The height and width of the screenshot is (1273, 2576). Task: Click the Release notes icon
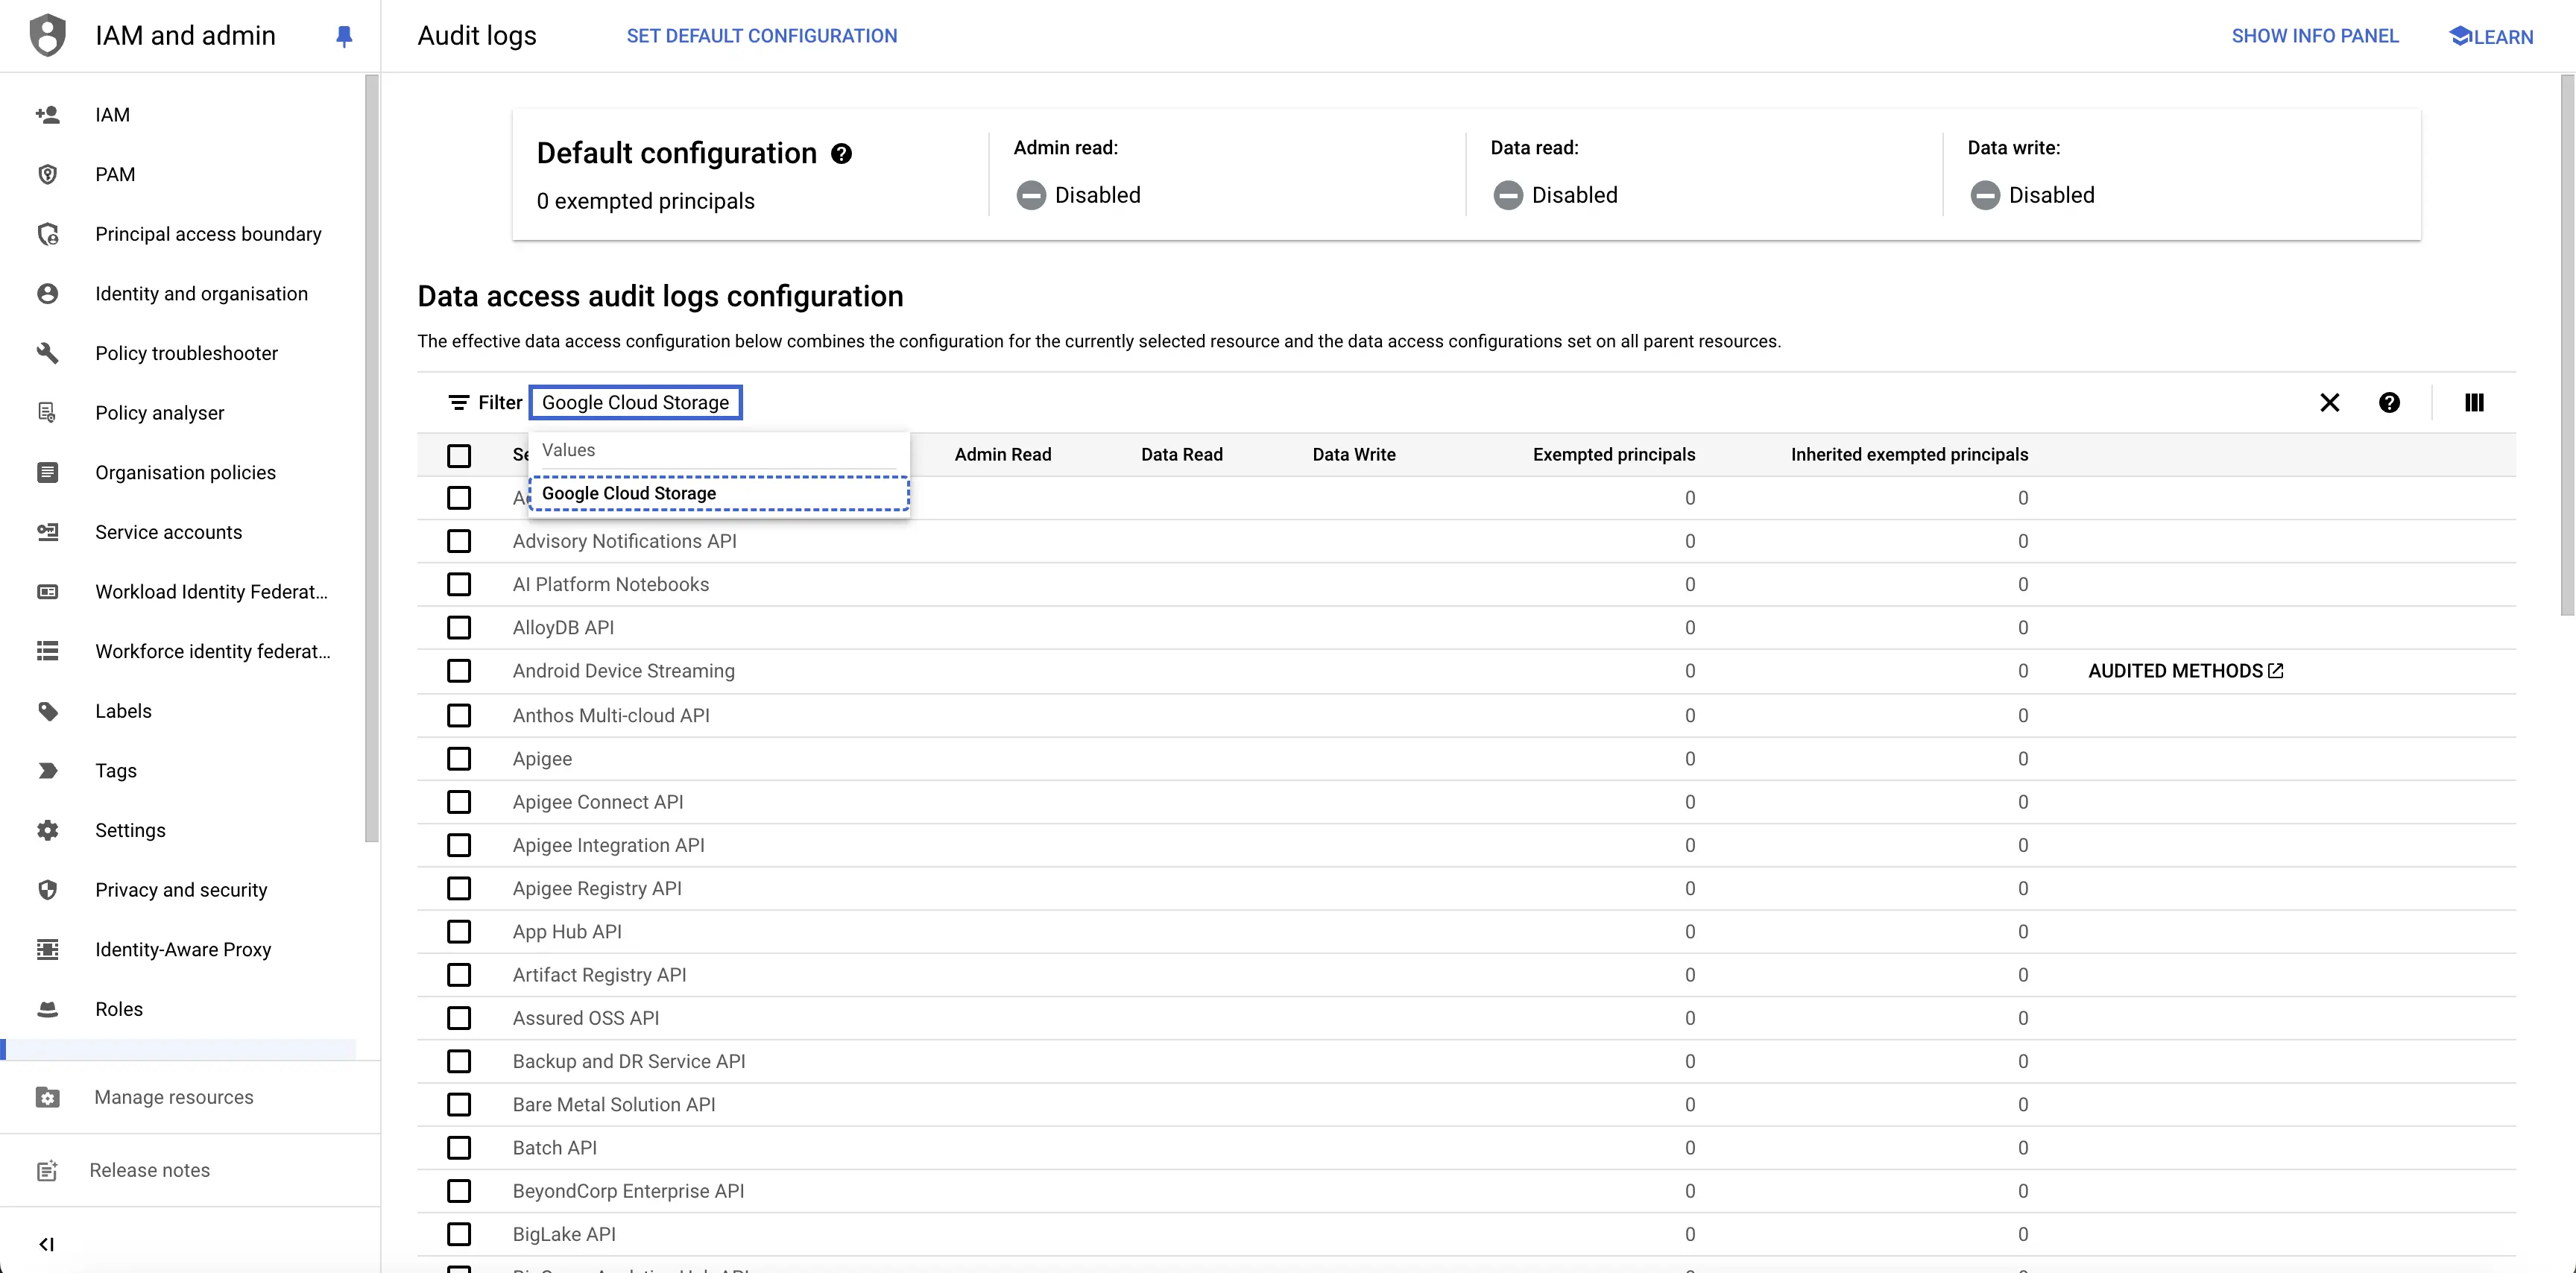point(47,1170)
